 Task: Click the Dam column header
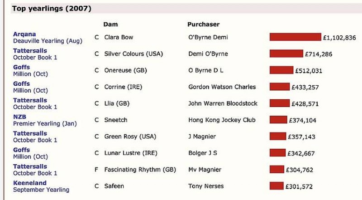(110, 24)
